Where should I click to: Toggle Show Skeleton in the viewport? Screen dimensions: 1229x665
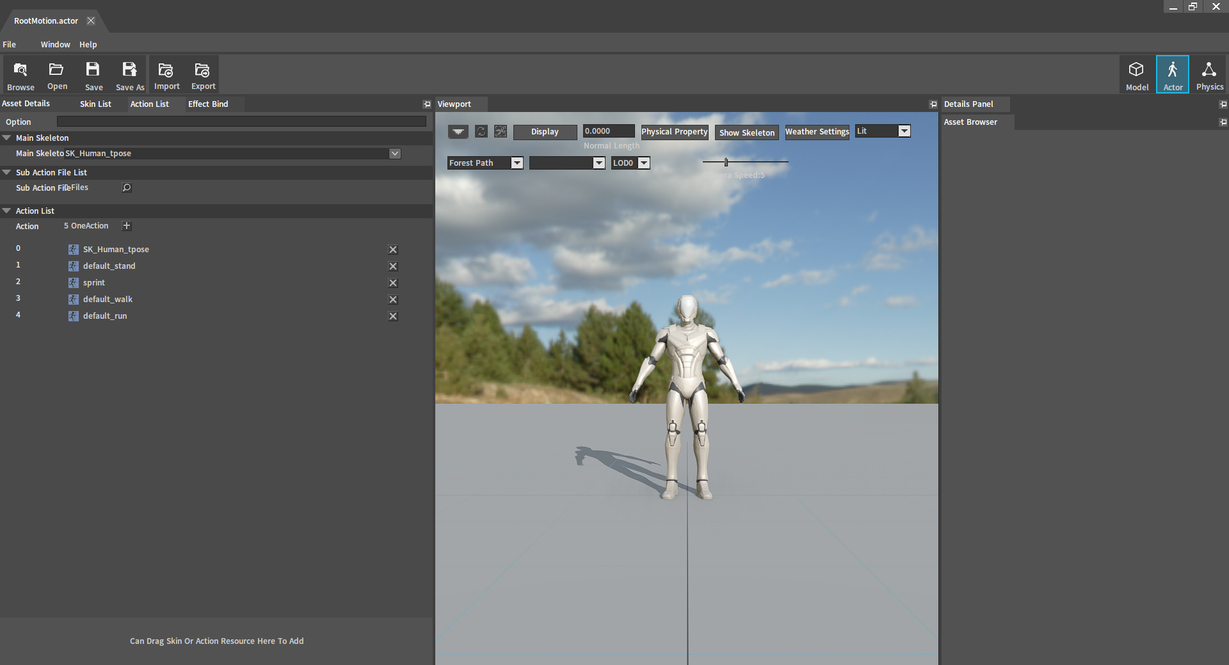[746, 132]
